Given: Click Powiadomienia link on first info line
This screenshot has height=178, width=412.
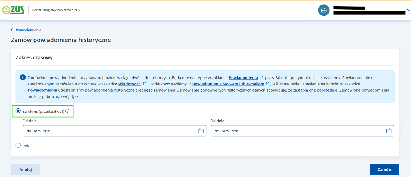Looking at the screenshot, I should coord(243,78).
